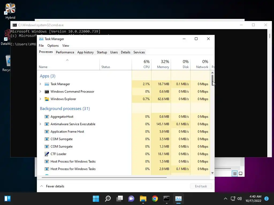Select the CTF Loader process row
Viewport: 274px width, 205px height.
point(124,154)
